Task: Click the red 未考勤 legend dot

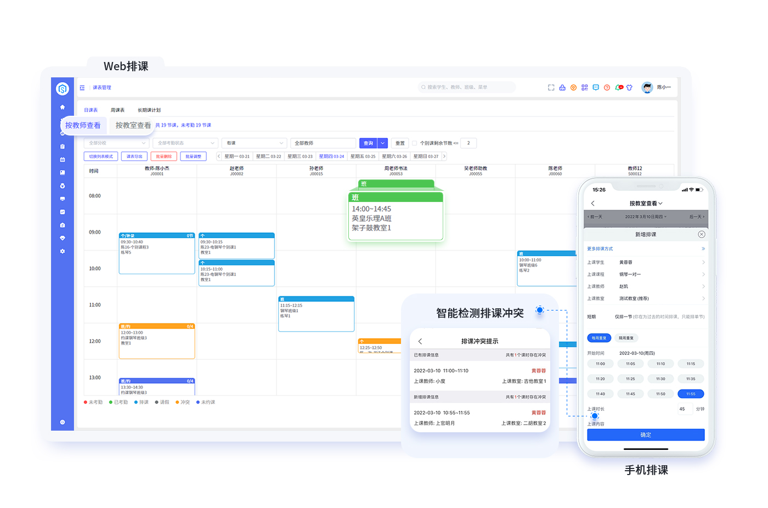Action: pos(86,402)
